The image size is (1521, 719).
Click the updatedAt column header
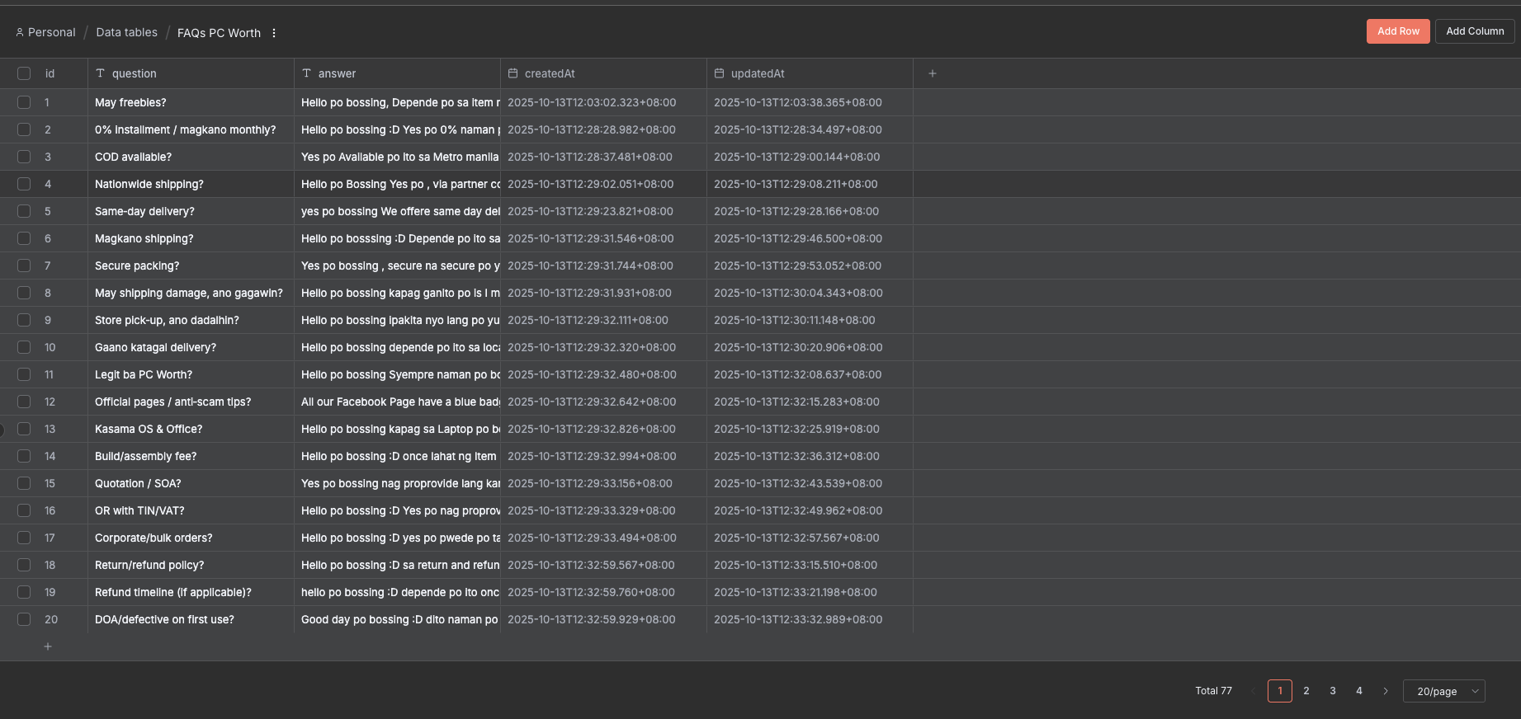click(x=810, y=73)
